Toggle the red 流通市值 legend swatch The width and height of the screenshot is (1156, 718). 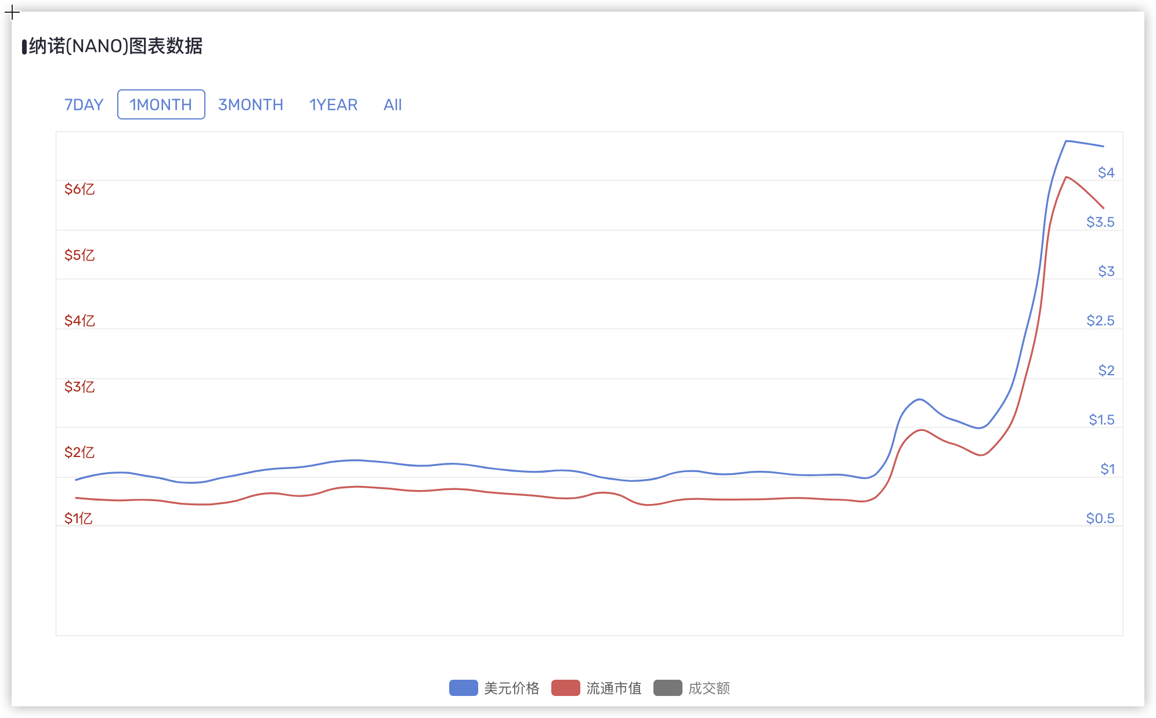click(x=565, y=688)
